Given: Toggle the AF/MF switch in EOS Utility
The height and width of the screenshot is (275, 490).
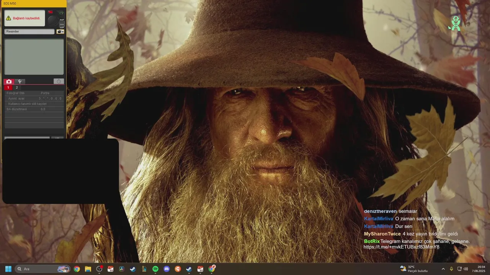Looking at the screenshot, I should 62,24.
